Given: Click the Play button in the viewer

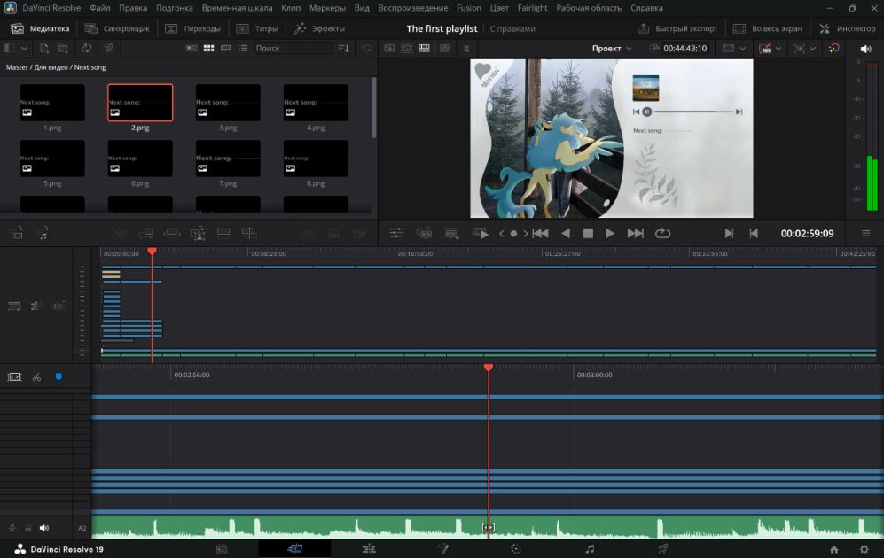Looking at the screenshot, I should point(610,233).
